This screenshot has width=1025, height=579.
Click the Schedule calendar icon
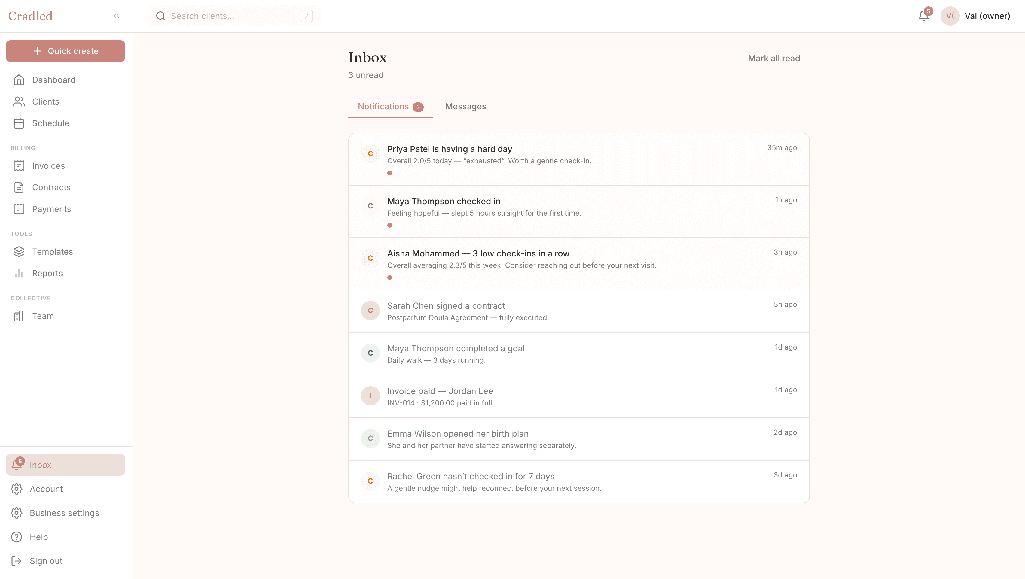point(19,123)
